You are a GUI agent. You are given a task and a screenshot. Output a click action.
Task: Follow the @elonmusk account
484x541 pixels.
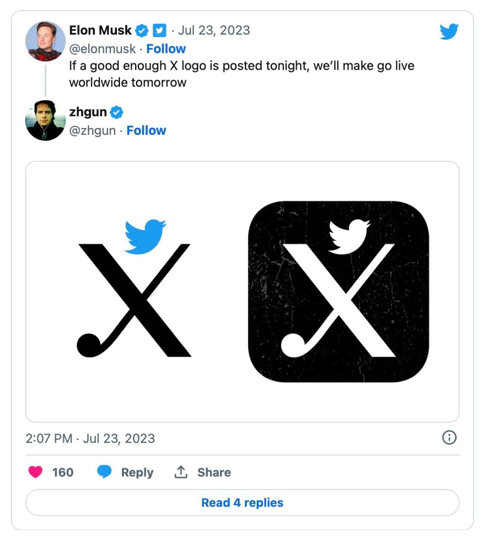coord(166,49)
